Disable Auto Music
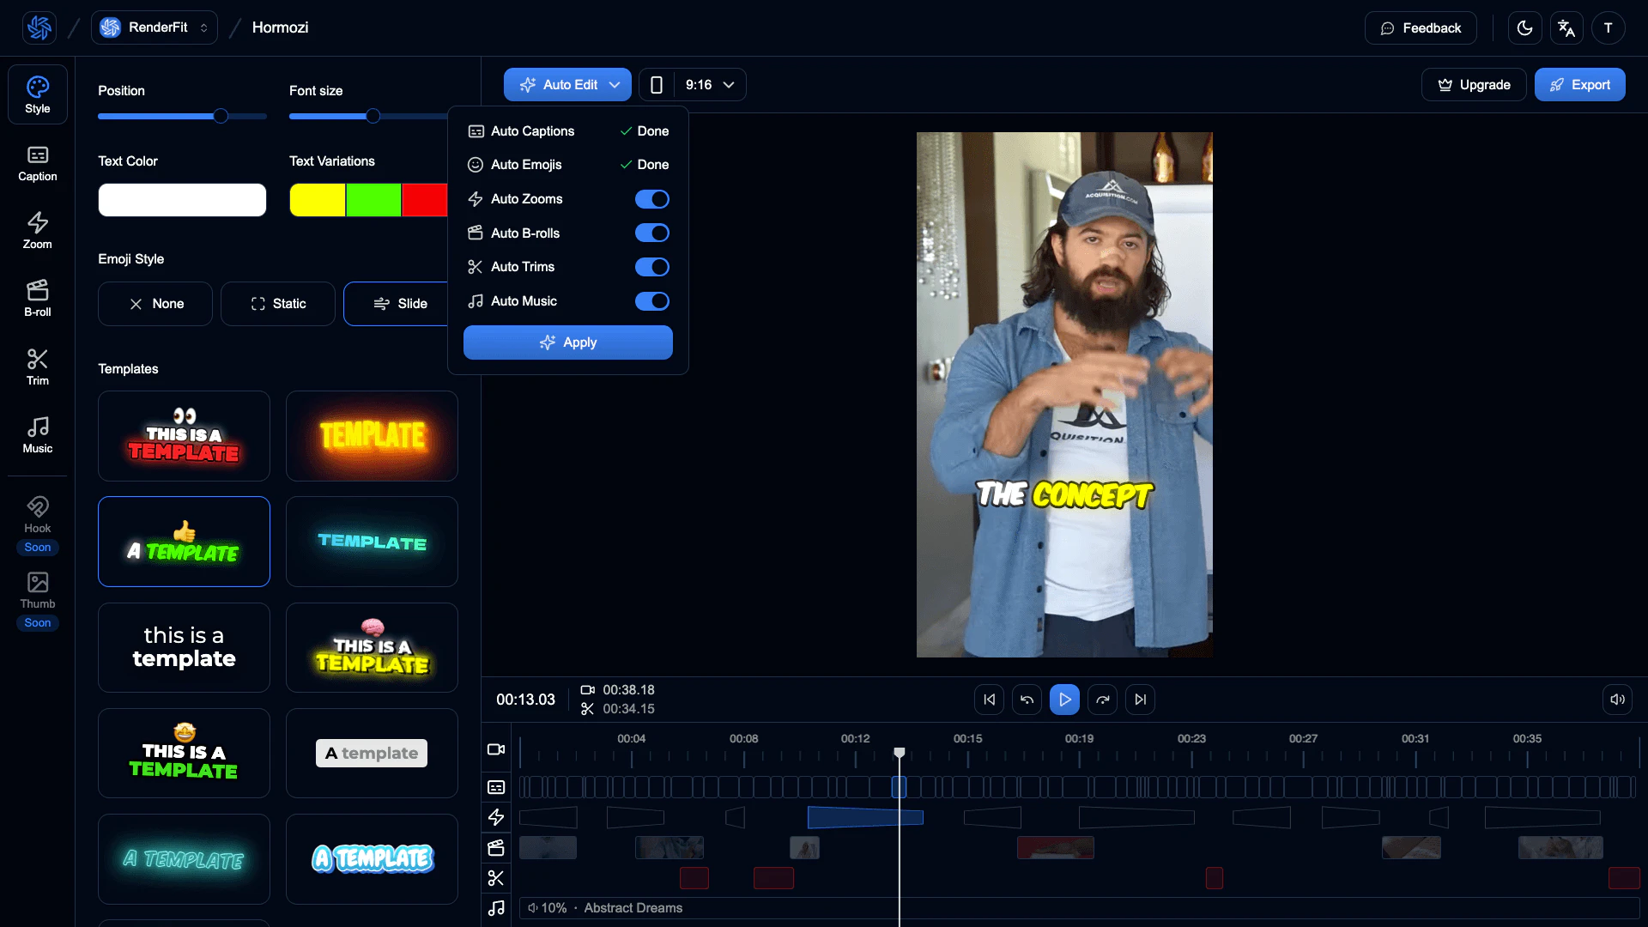The image size is (1648, 927). tap(651, 301)
